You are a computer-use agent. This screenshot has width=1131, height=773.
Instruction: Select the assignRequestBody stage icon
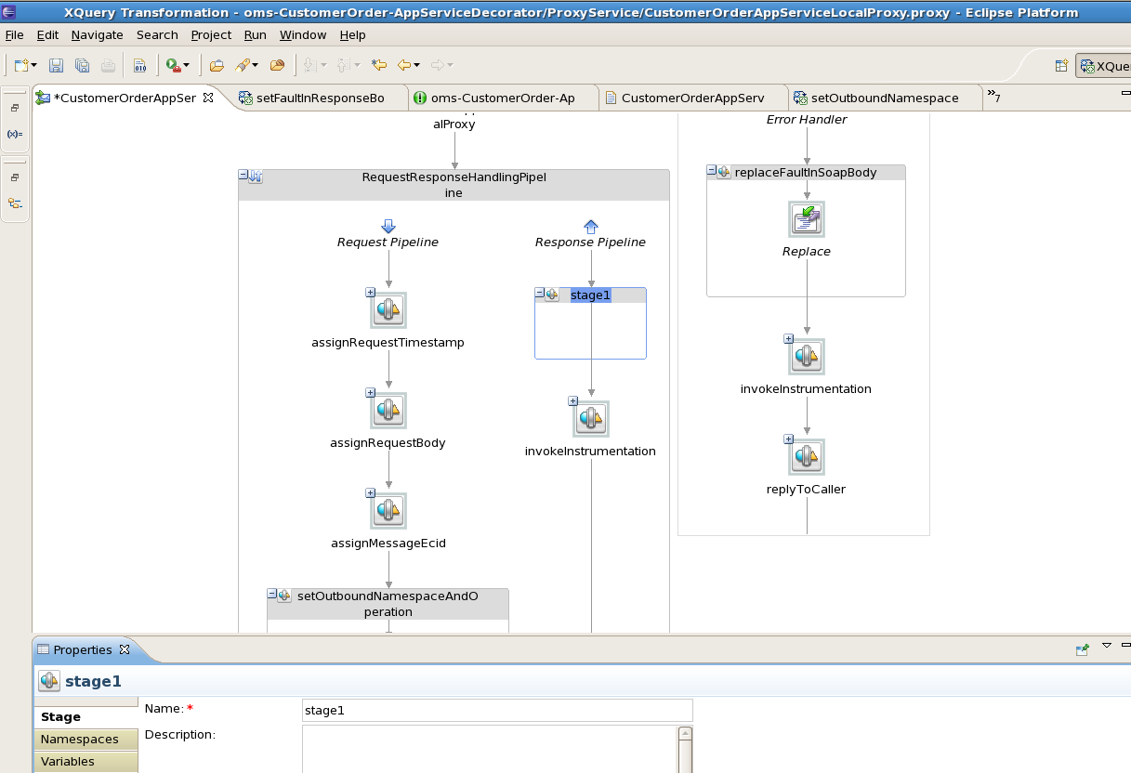point(388,410)
